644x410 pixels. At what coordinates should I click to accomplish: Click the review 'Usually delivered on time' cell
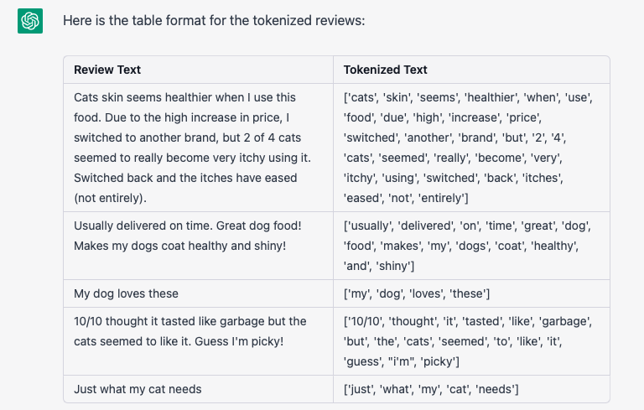(199, 246)
